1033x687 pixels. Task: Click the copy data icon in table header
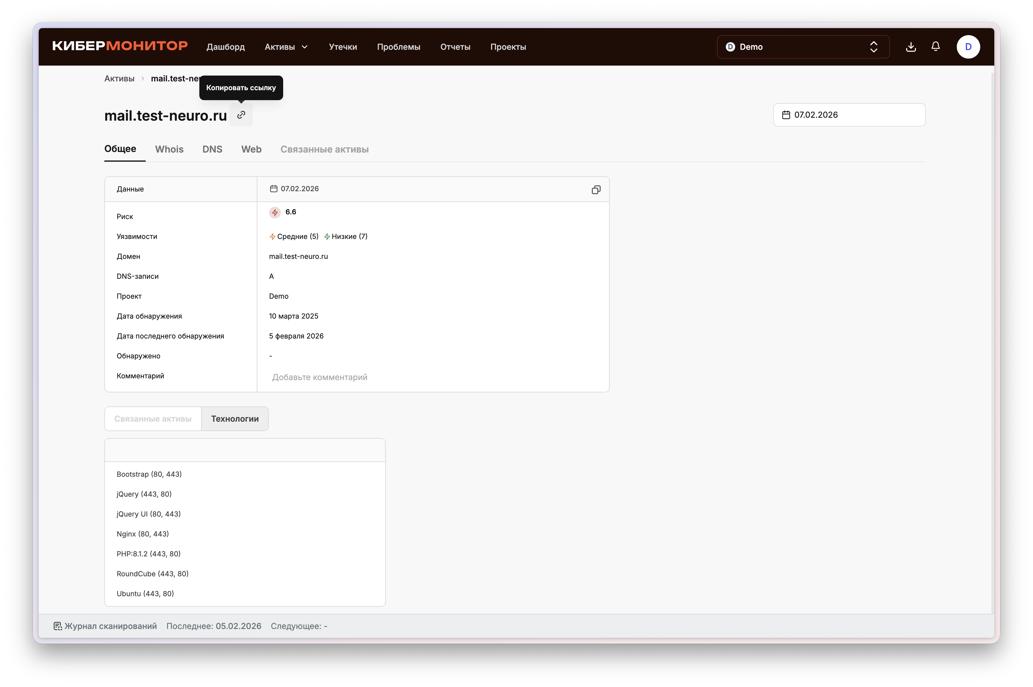596,189
